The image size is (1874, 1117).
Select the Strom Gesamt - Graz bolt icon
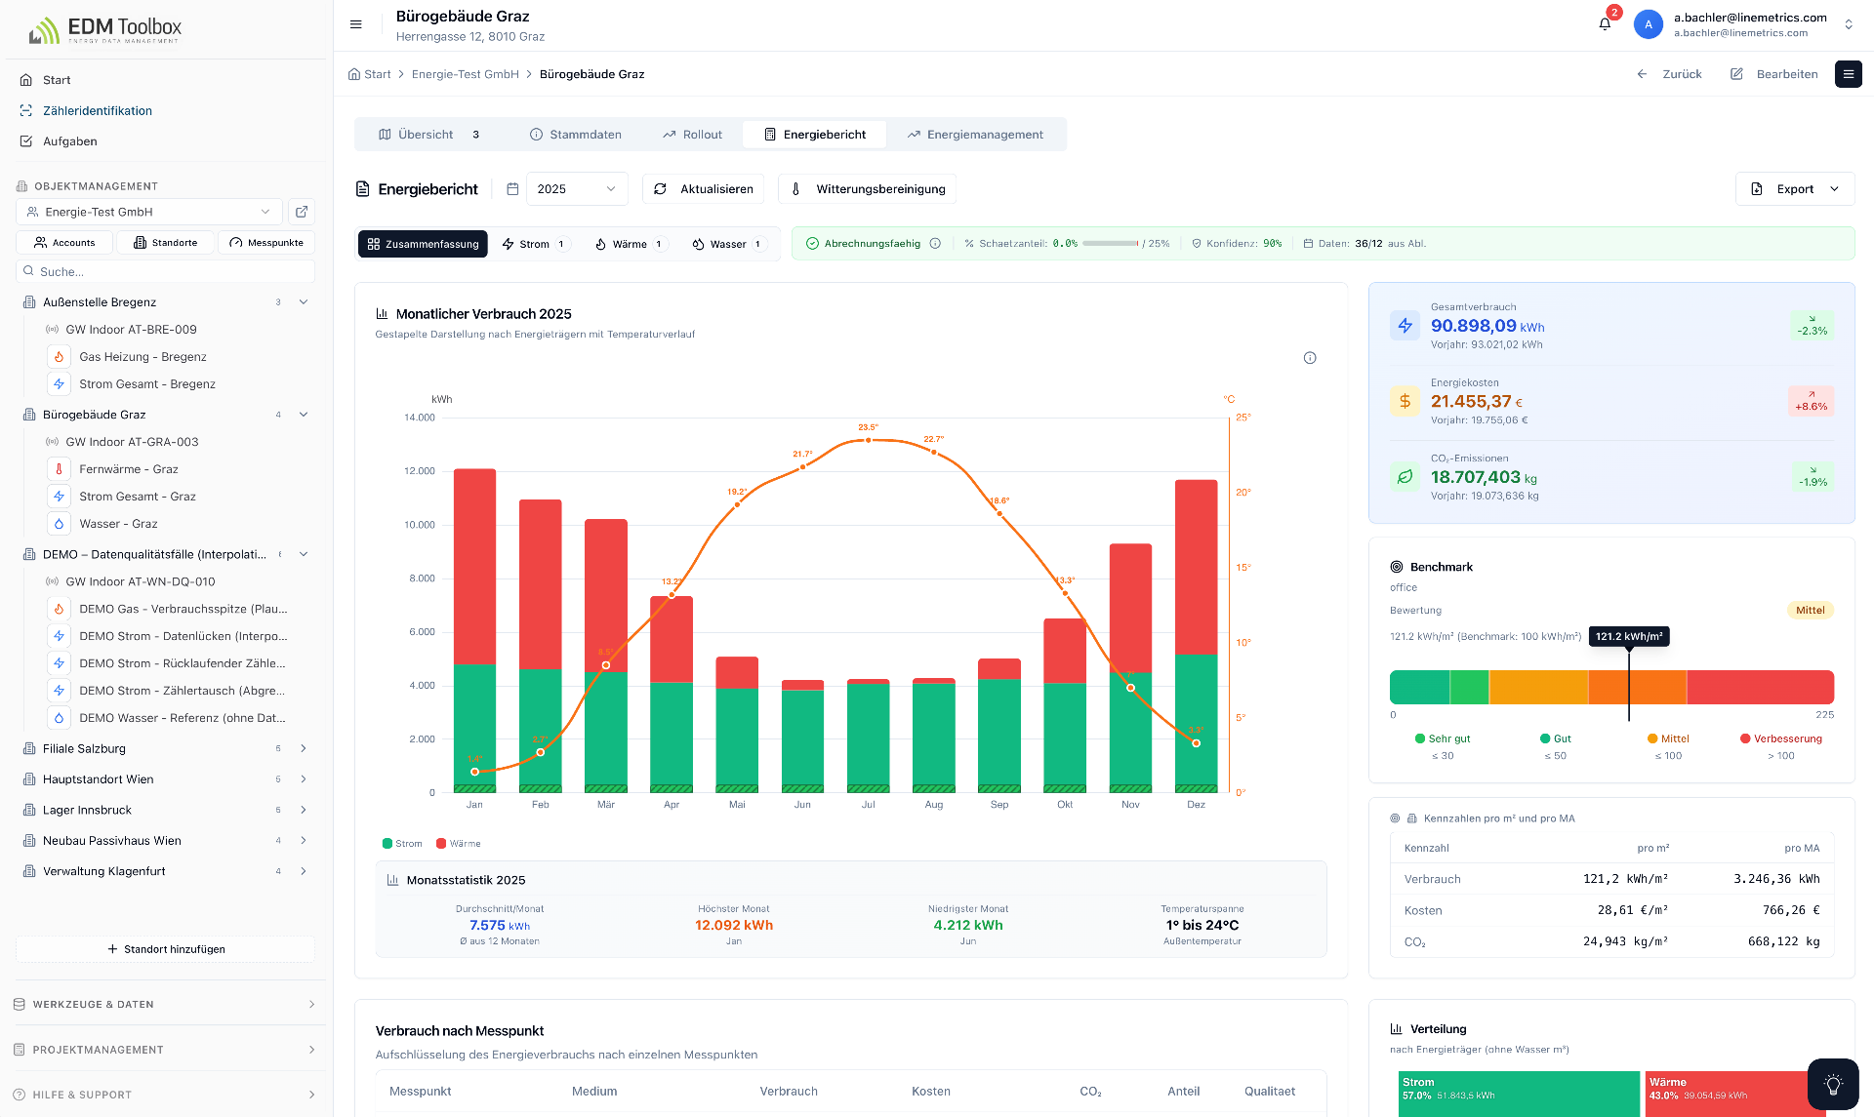pos(59,497)
